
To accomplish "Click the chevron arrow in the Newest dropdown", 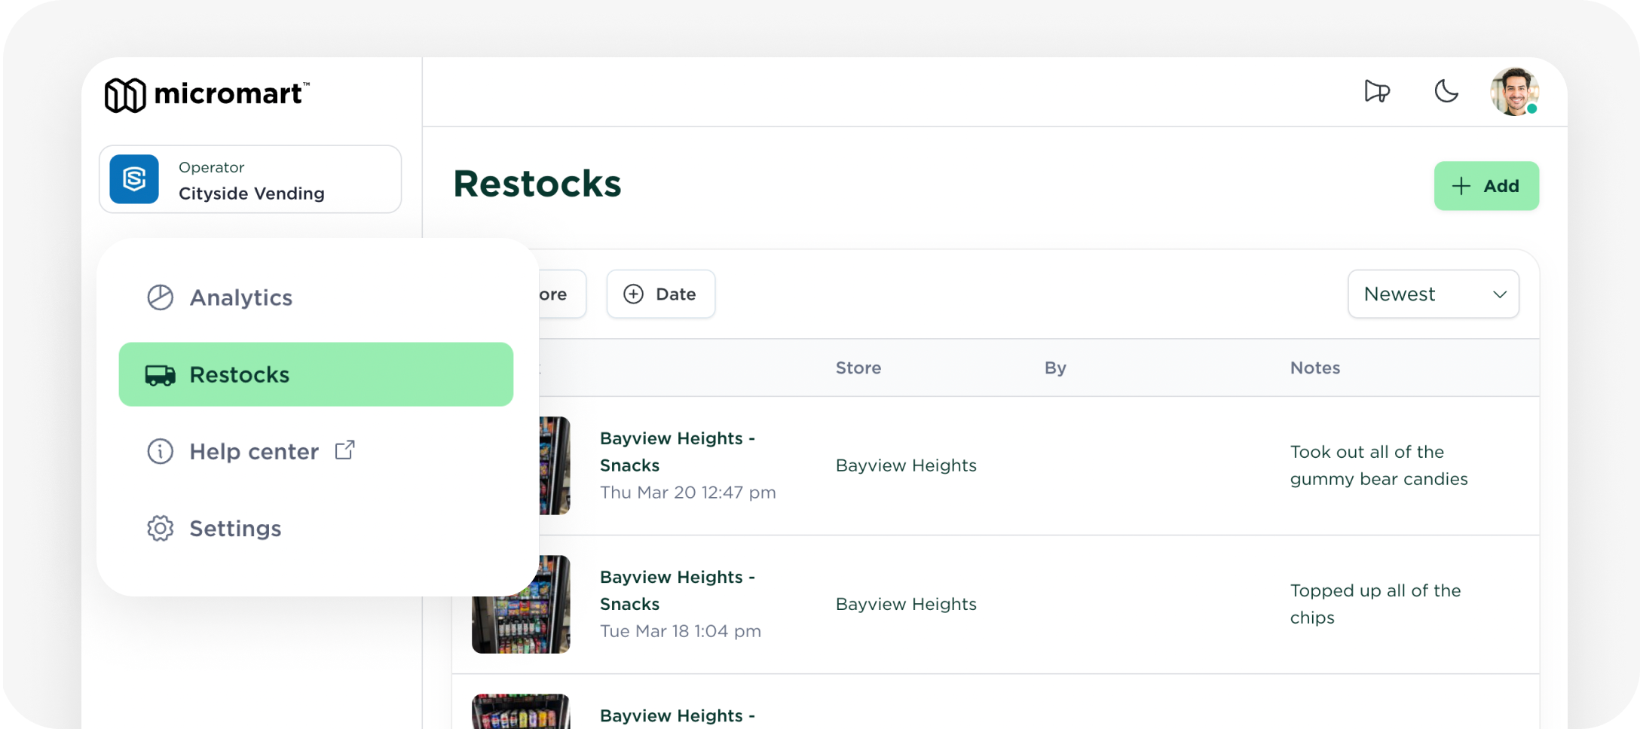I will (1499, 294).
